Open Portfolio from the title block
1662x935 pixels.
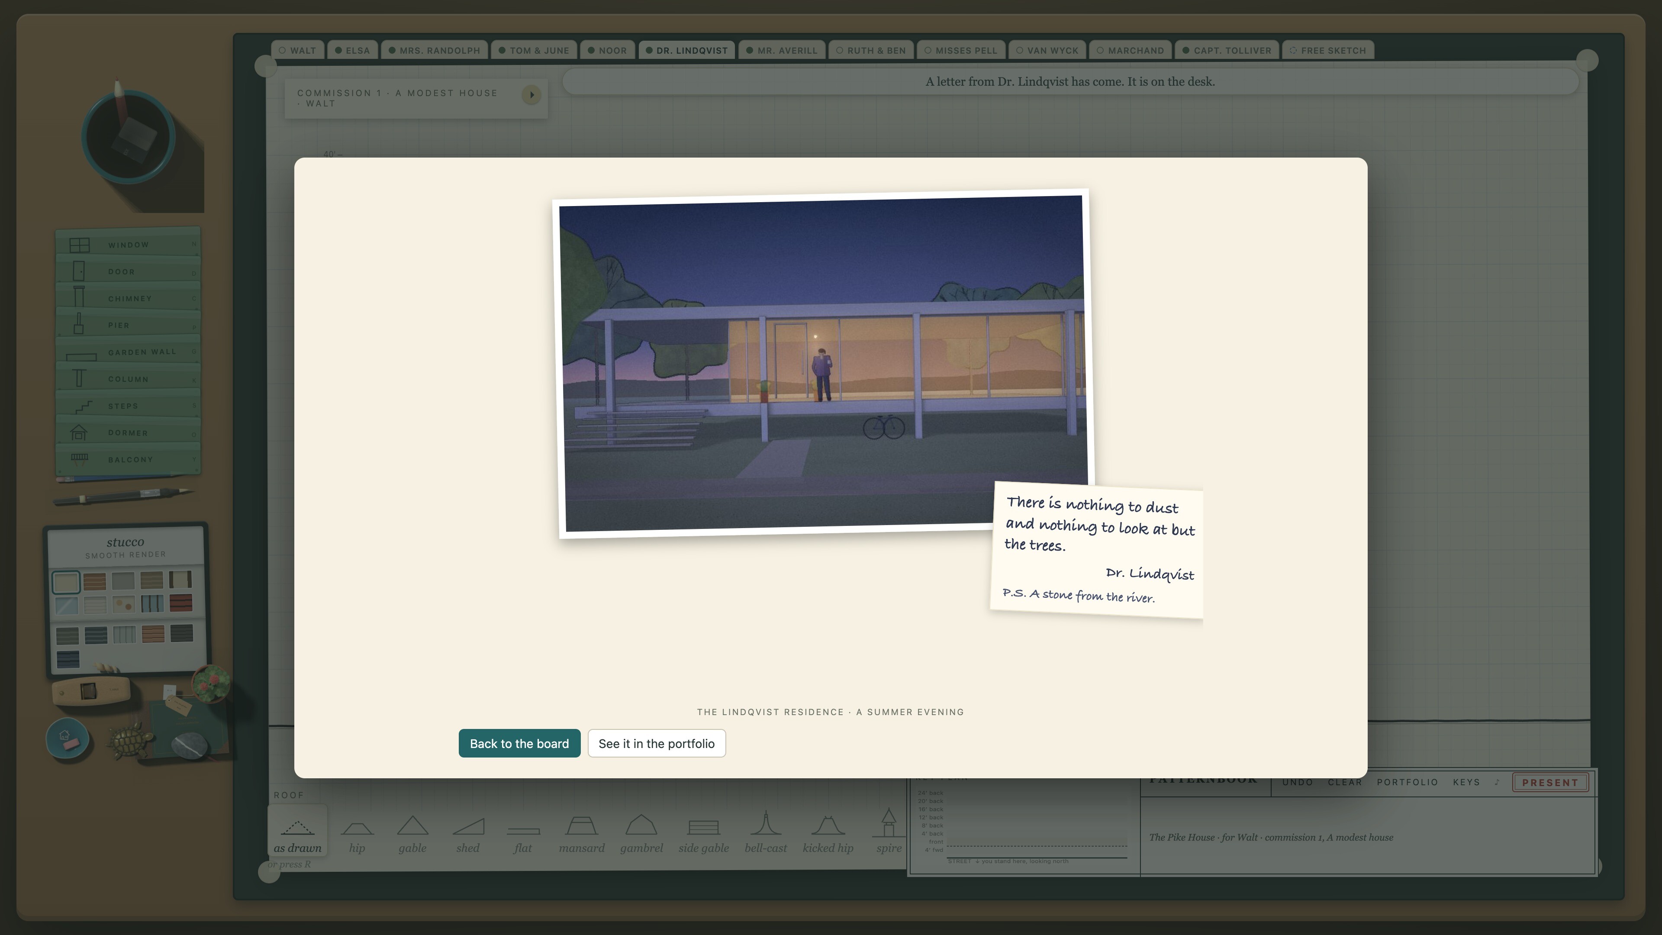(x=1407, y=782)
